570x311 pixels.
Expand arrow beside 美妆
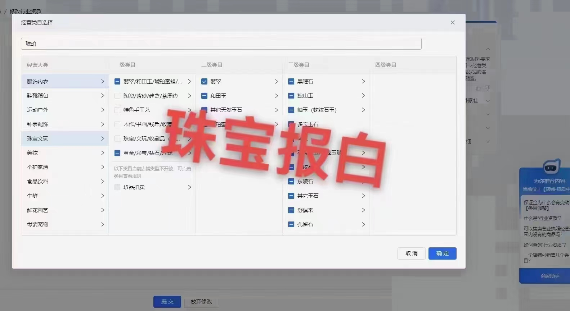(x=103, y=153)
